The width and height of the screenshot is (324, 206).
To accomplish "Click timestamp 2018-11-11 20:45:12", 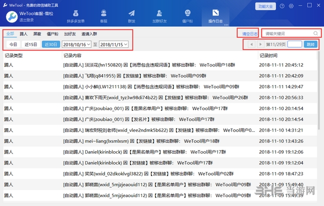I will pyautogui.click(x=281, y=65).
